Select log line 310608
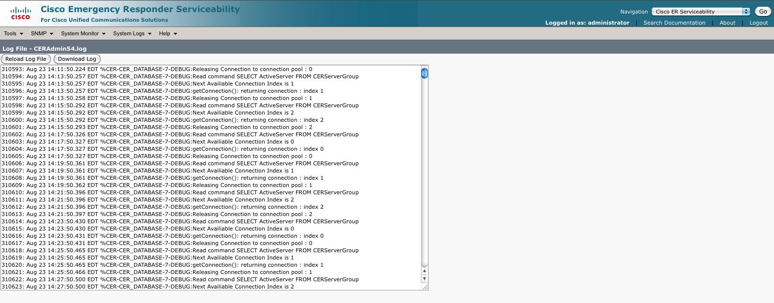This screenshot has width=774, height=303. pyautogui.click(x=163, y=178)
